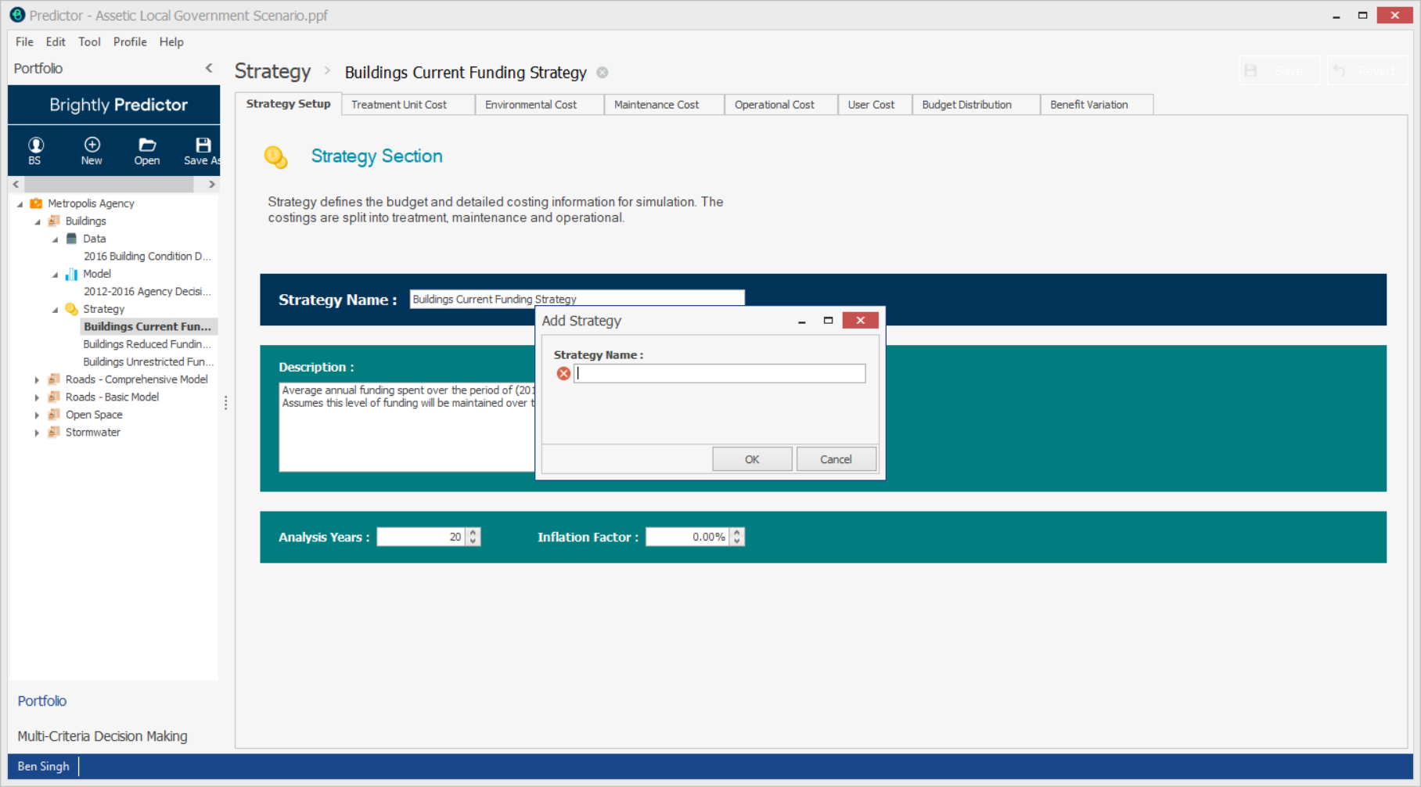Click the Save As disk icon
This screenshot has height=787, width=1421.
(x=203, y=146)
